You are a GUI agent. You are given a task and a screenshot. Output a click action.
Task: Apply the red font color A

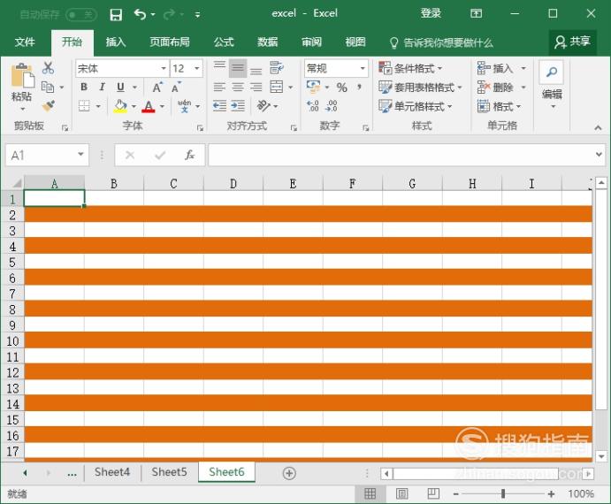[149, 106]
